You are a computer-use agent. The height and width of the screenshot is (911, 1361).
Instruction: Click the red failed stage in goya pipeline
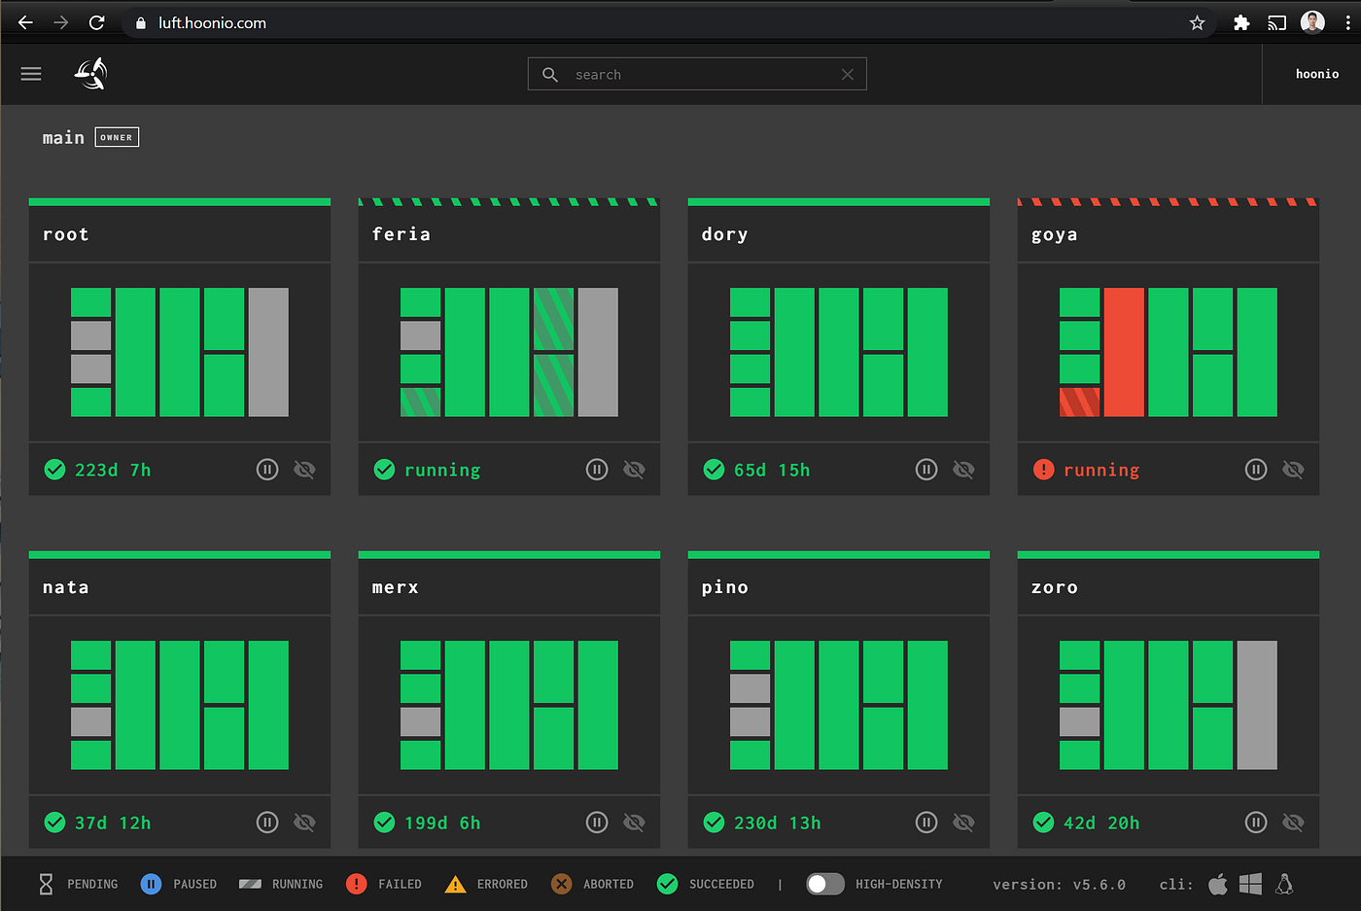click(1124, 350)
